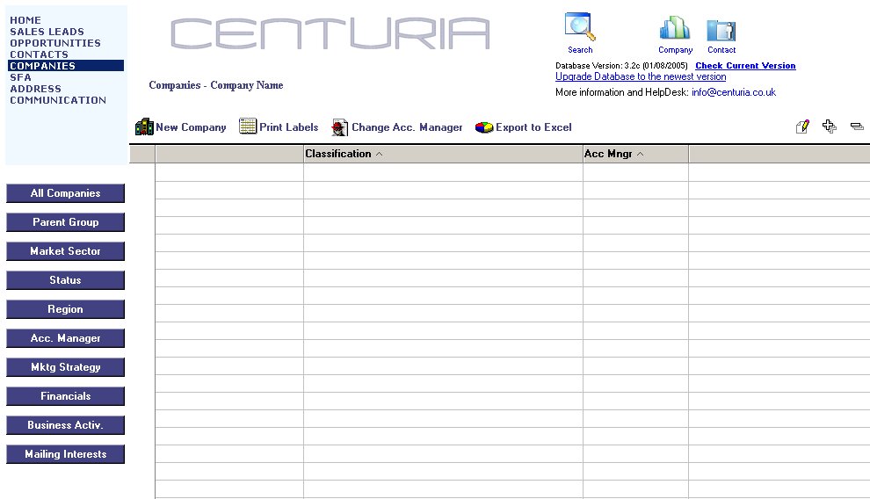
Task: Show All Companies view
Action: [x=66, y=193]
